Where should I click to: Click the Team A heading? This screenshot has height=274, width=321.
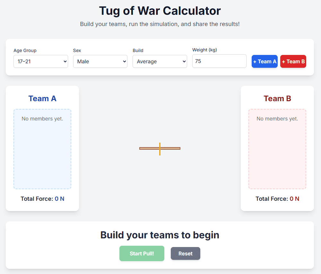(x=42, y=98)
